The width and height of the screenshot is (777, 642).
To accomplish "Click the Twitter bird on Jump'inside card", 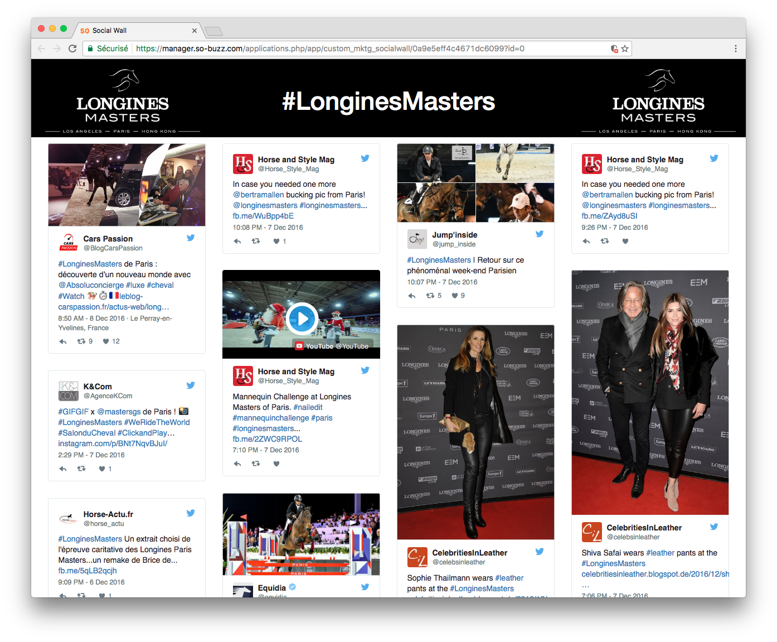I will 540,234.
